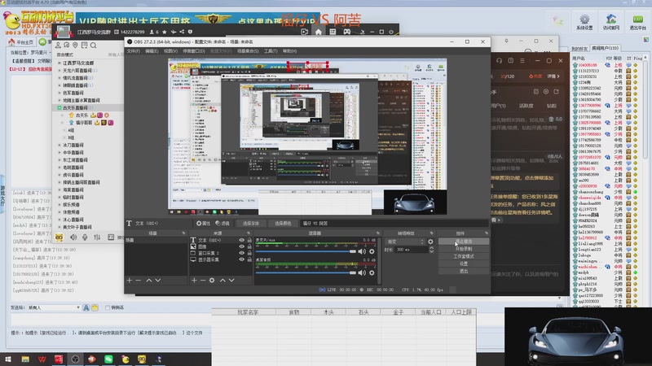The width and height of the screenshot is (652, 366).
Task: Toggle visibility eye of 文本 (GDI+) source
Action: tap(241, 240)
